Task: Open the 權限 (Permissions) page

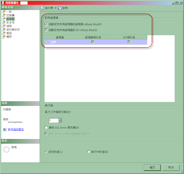Action: coord(9,36)
